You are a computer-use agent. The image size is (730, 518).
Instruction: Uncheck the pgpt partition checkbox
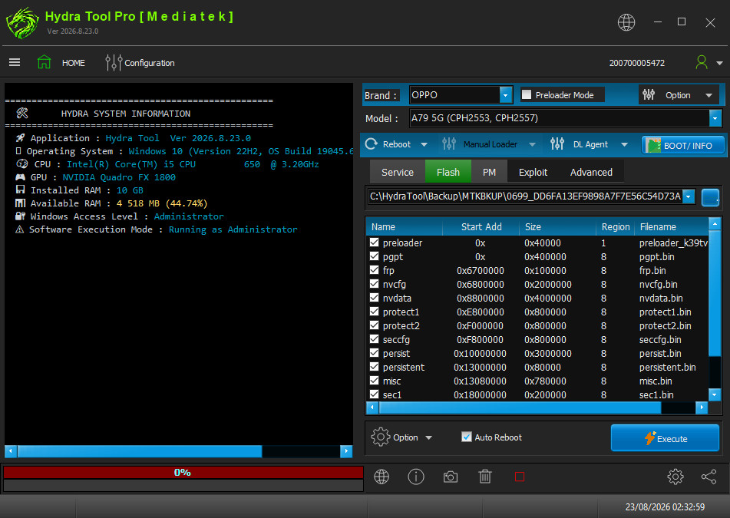pos(374,256)
